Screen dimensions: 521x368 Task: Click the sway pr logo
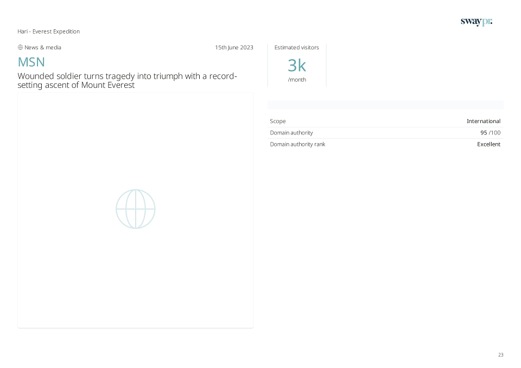(476, 22)
